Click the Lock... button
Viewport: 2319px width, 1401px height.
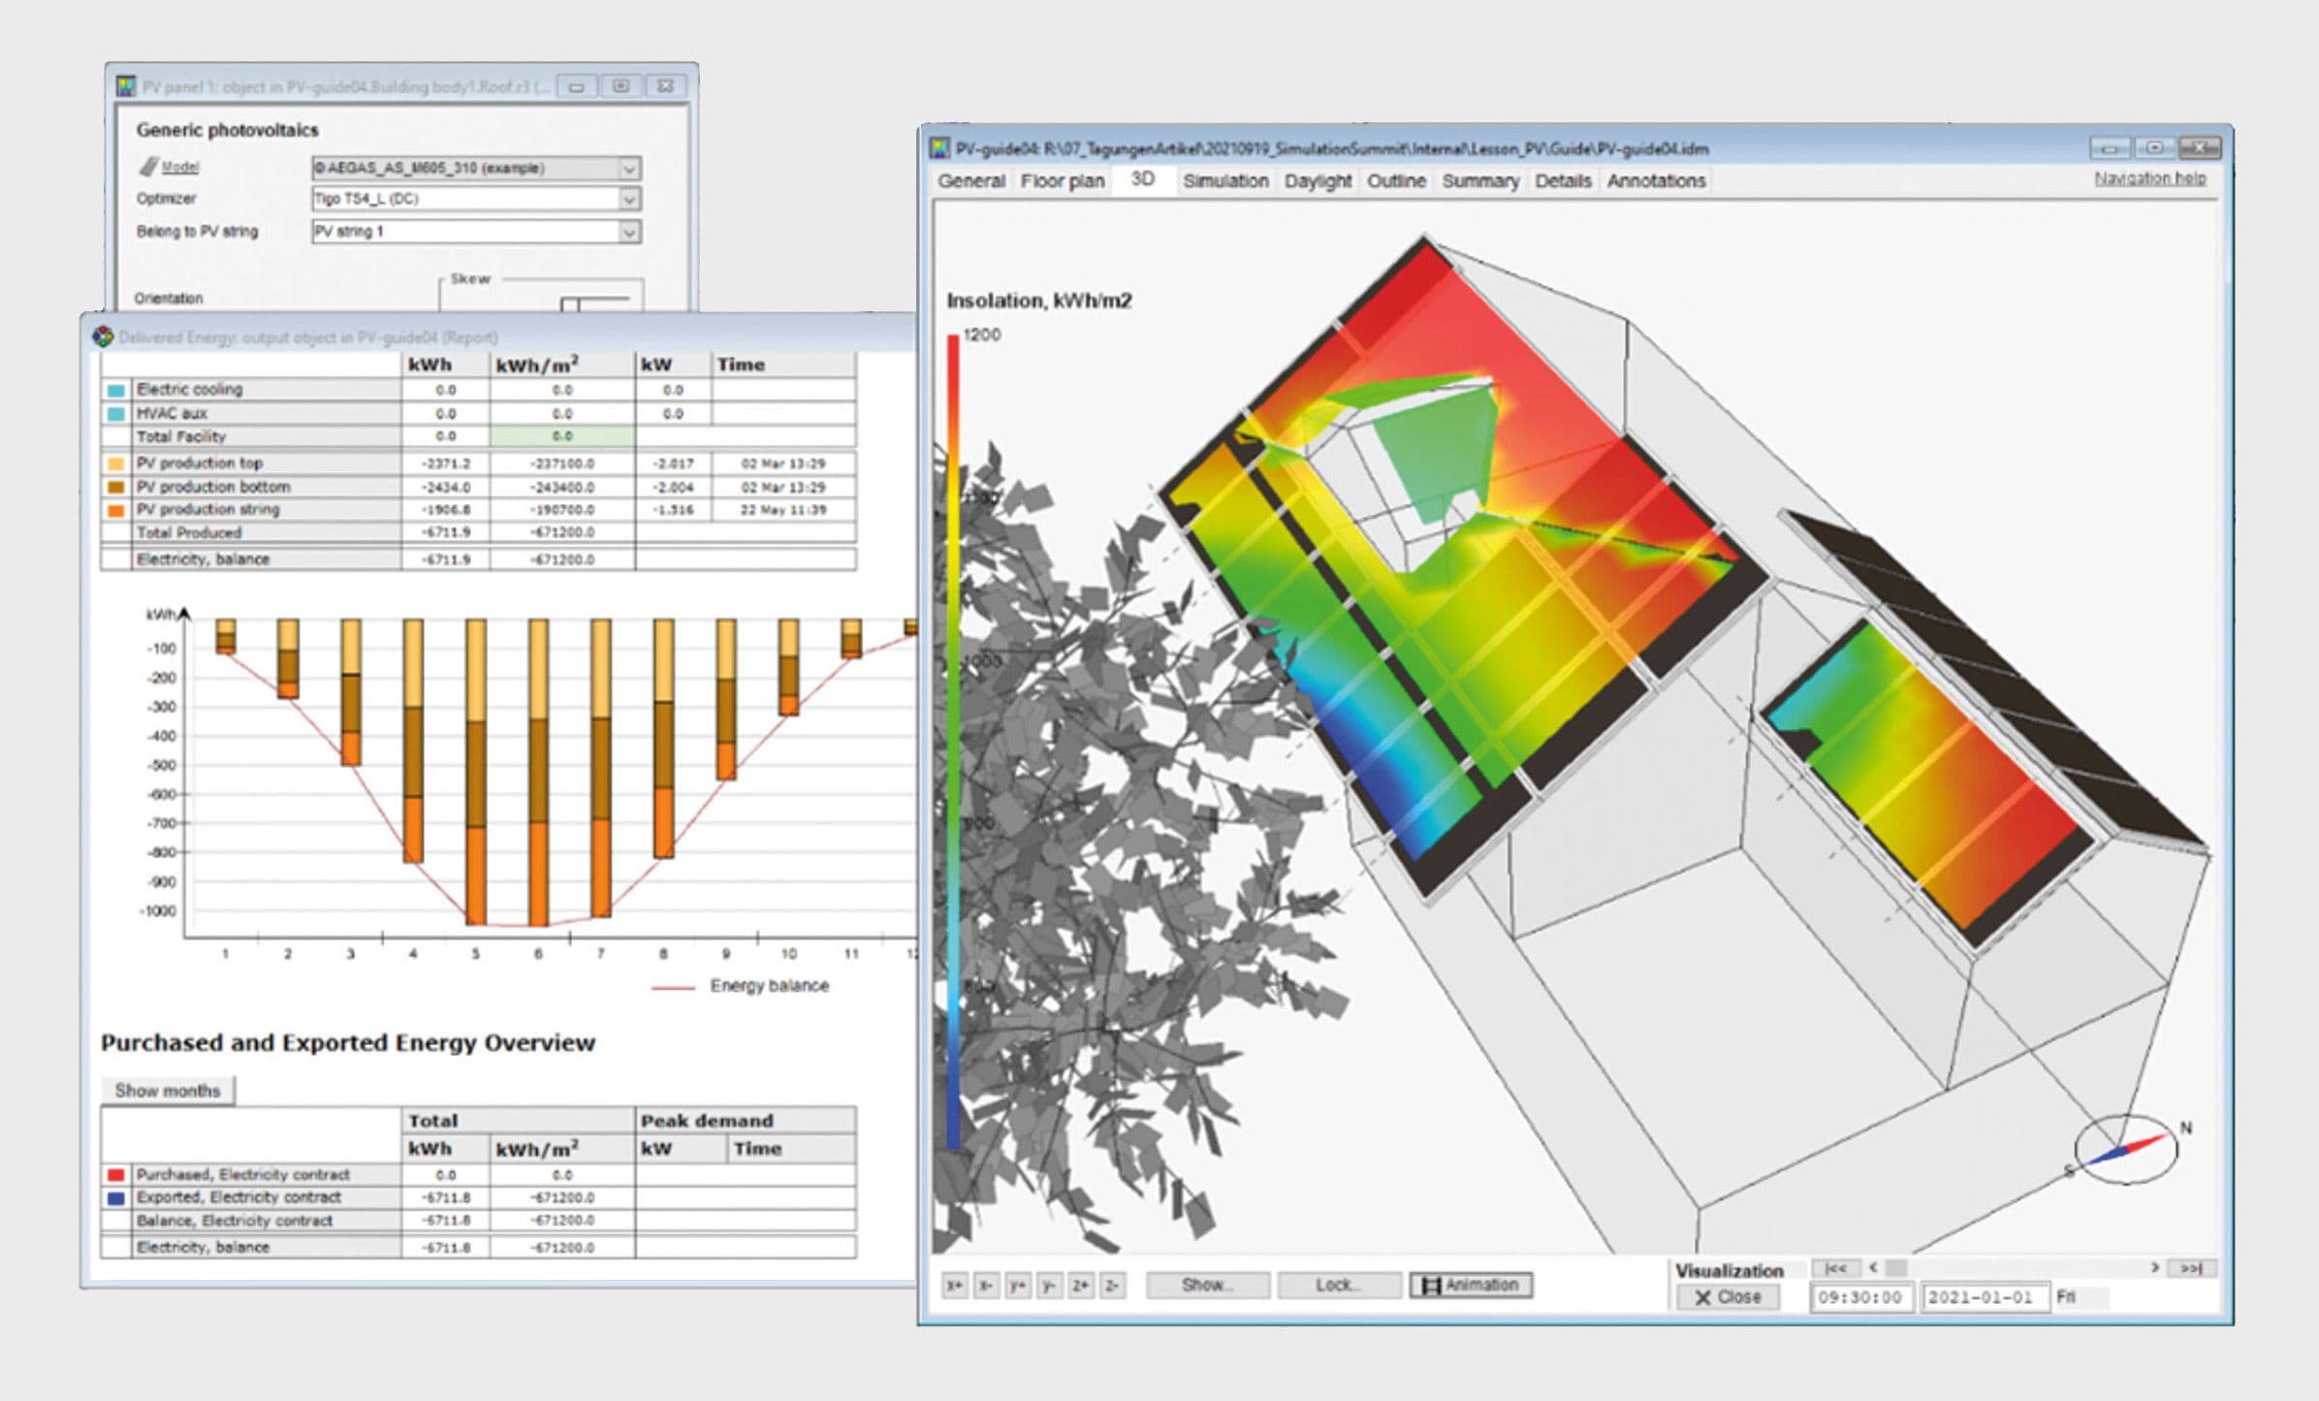coord(1338,1286)
